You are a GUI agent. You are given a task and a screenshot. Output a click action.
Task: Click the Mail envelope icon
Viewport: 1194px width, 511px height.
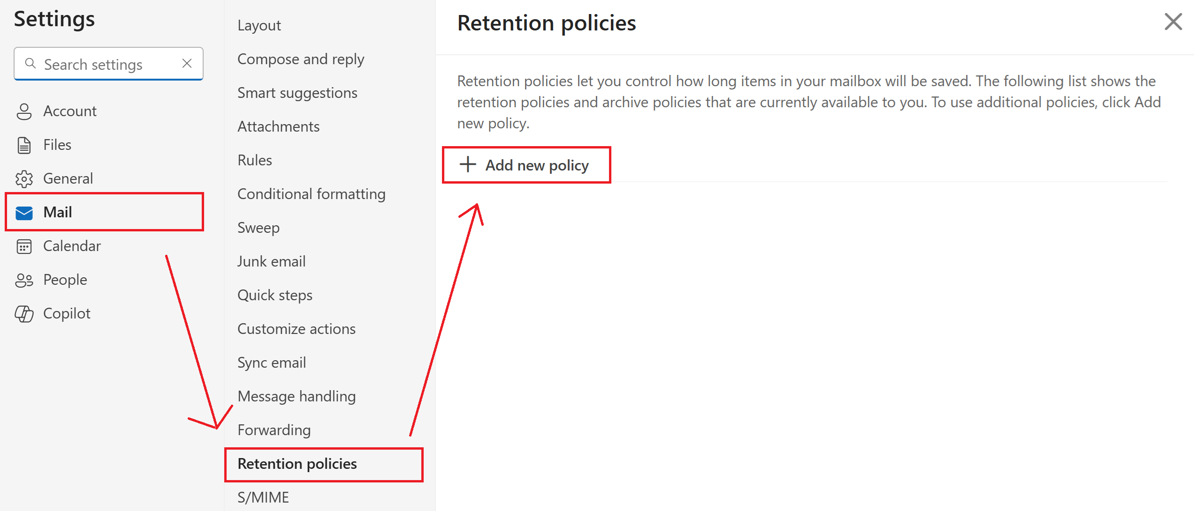24,213
